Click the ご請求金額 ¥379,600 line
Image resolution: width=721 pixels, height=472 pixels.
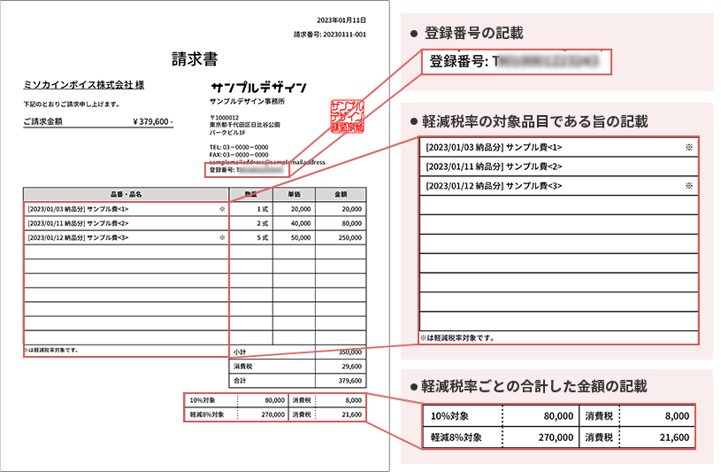click(98, 121)
